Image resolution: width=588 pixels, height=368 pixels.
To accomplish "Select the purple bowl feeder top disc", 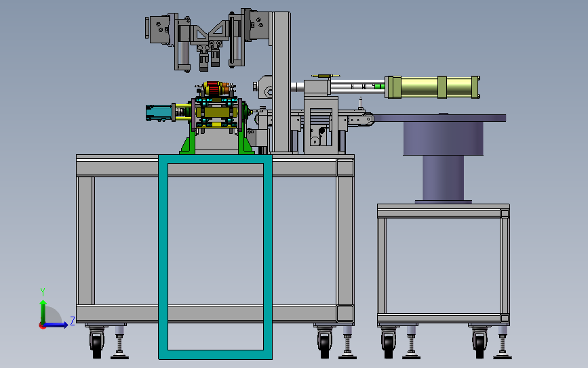I will click(439, 118).
